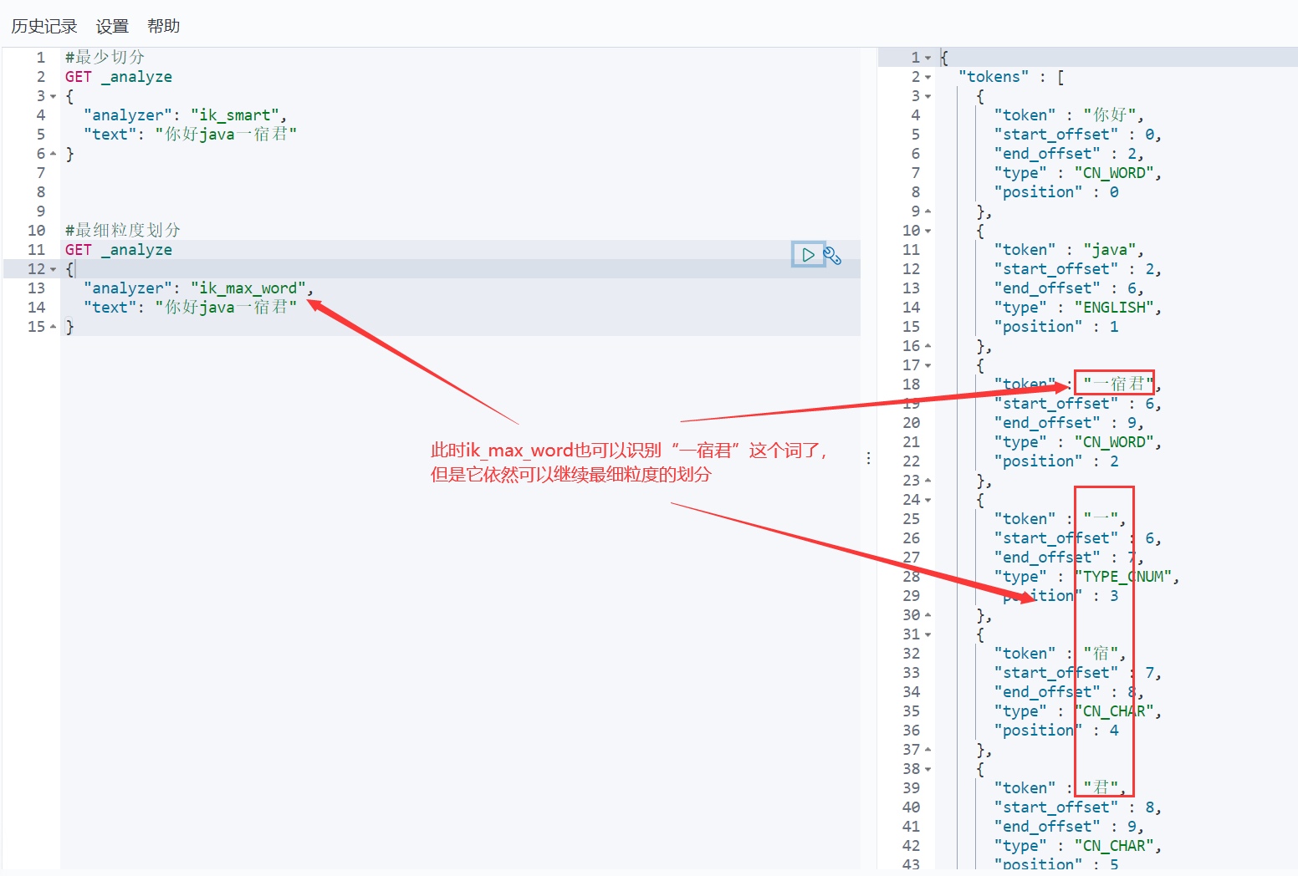Toggle fold arrow at output line 37

[x=928, y=750]
